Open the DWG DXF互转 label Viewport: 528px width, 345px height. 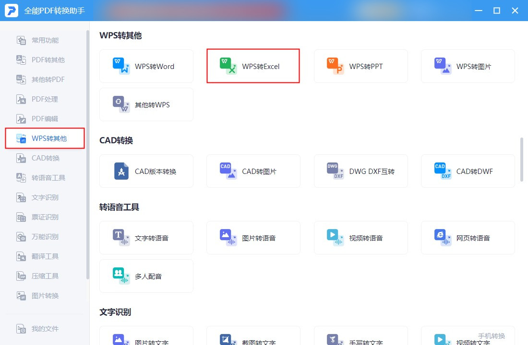[372, 172]
